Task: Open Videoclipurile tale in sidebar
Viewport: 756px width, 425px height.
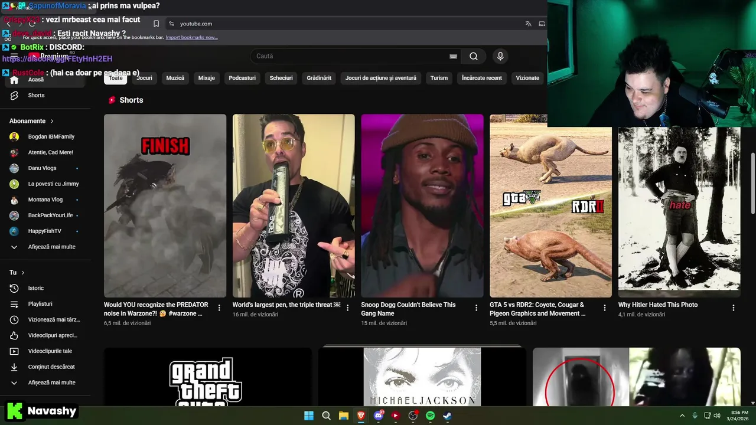Action: (45, 351)
